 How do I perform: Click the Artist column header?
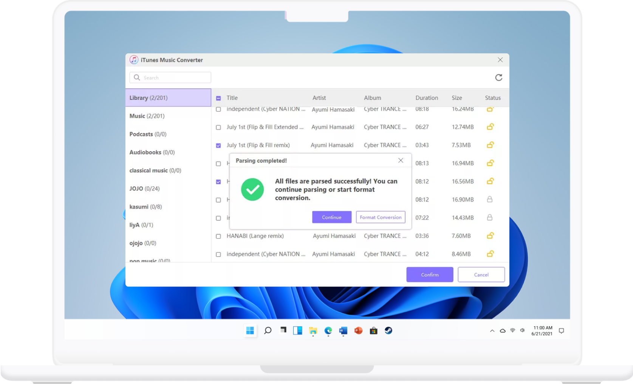coord(319,98)
